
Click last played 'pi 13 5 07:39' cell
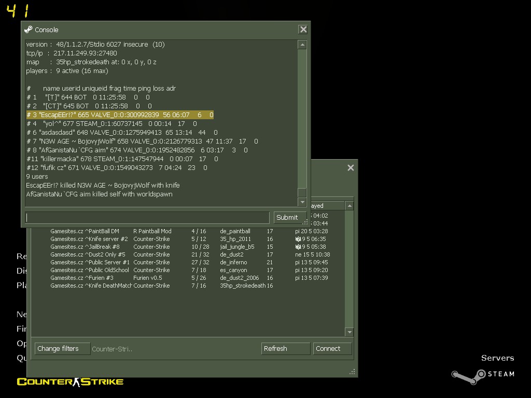[311, 278]
